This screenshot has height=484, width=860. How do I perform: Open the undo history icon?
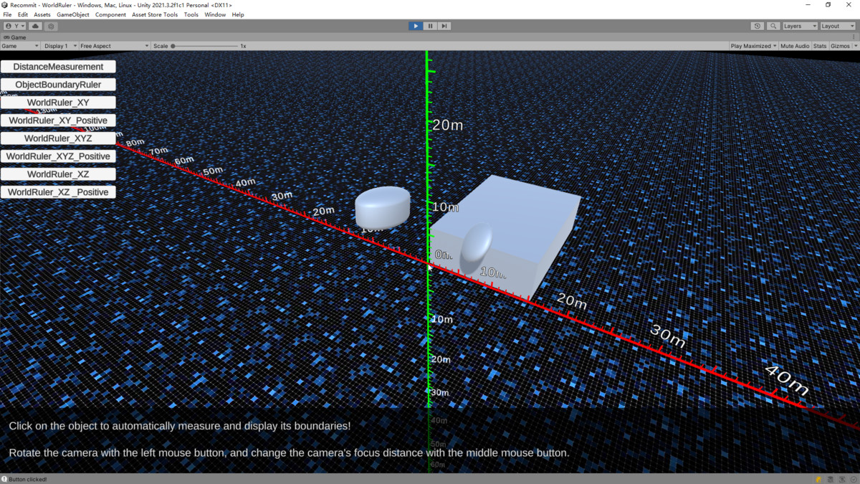758,26
